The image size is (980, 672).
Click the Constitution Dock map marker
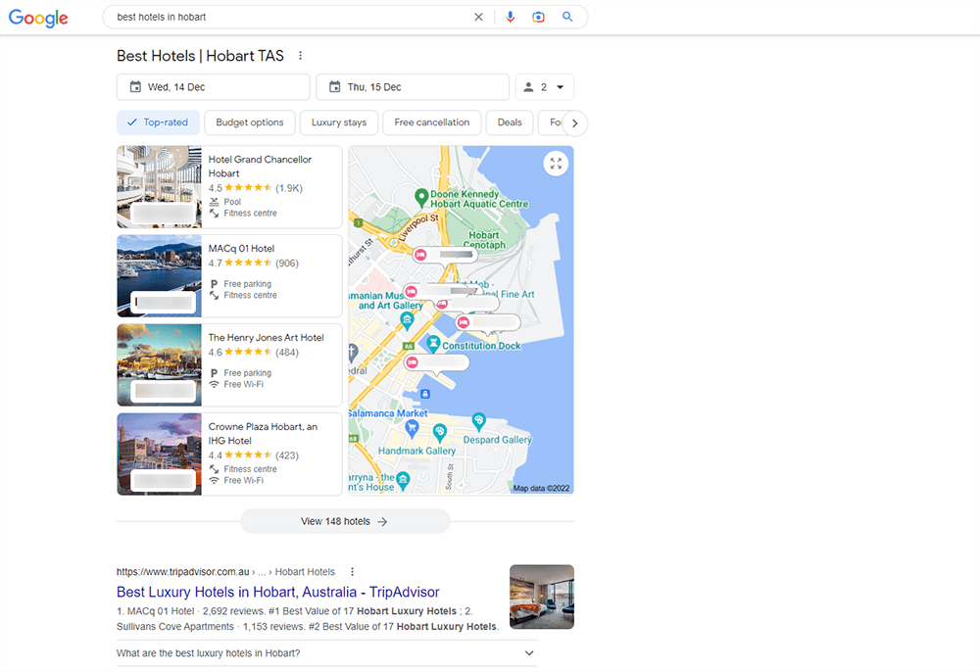click(433, 343)
